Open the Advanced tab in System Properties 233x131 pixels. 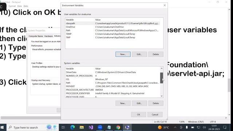[x=57, y=36]
